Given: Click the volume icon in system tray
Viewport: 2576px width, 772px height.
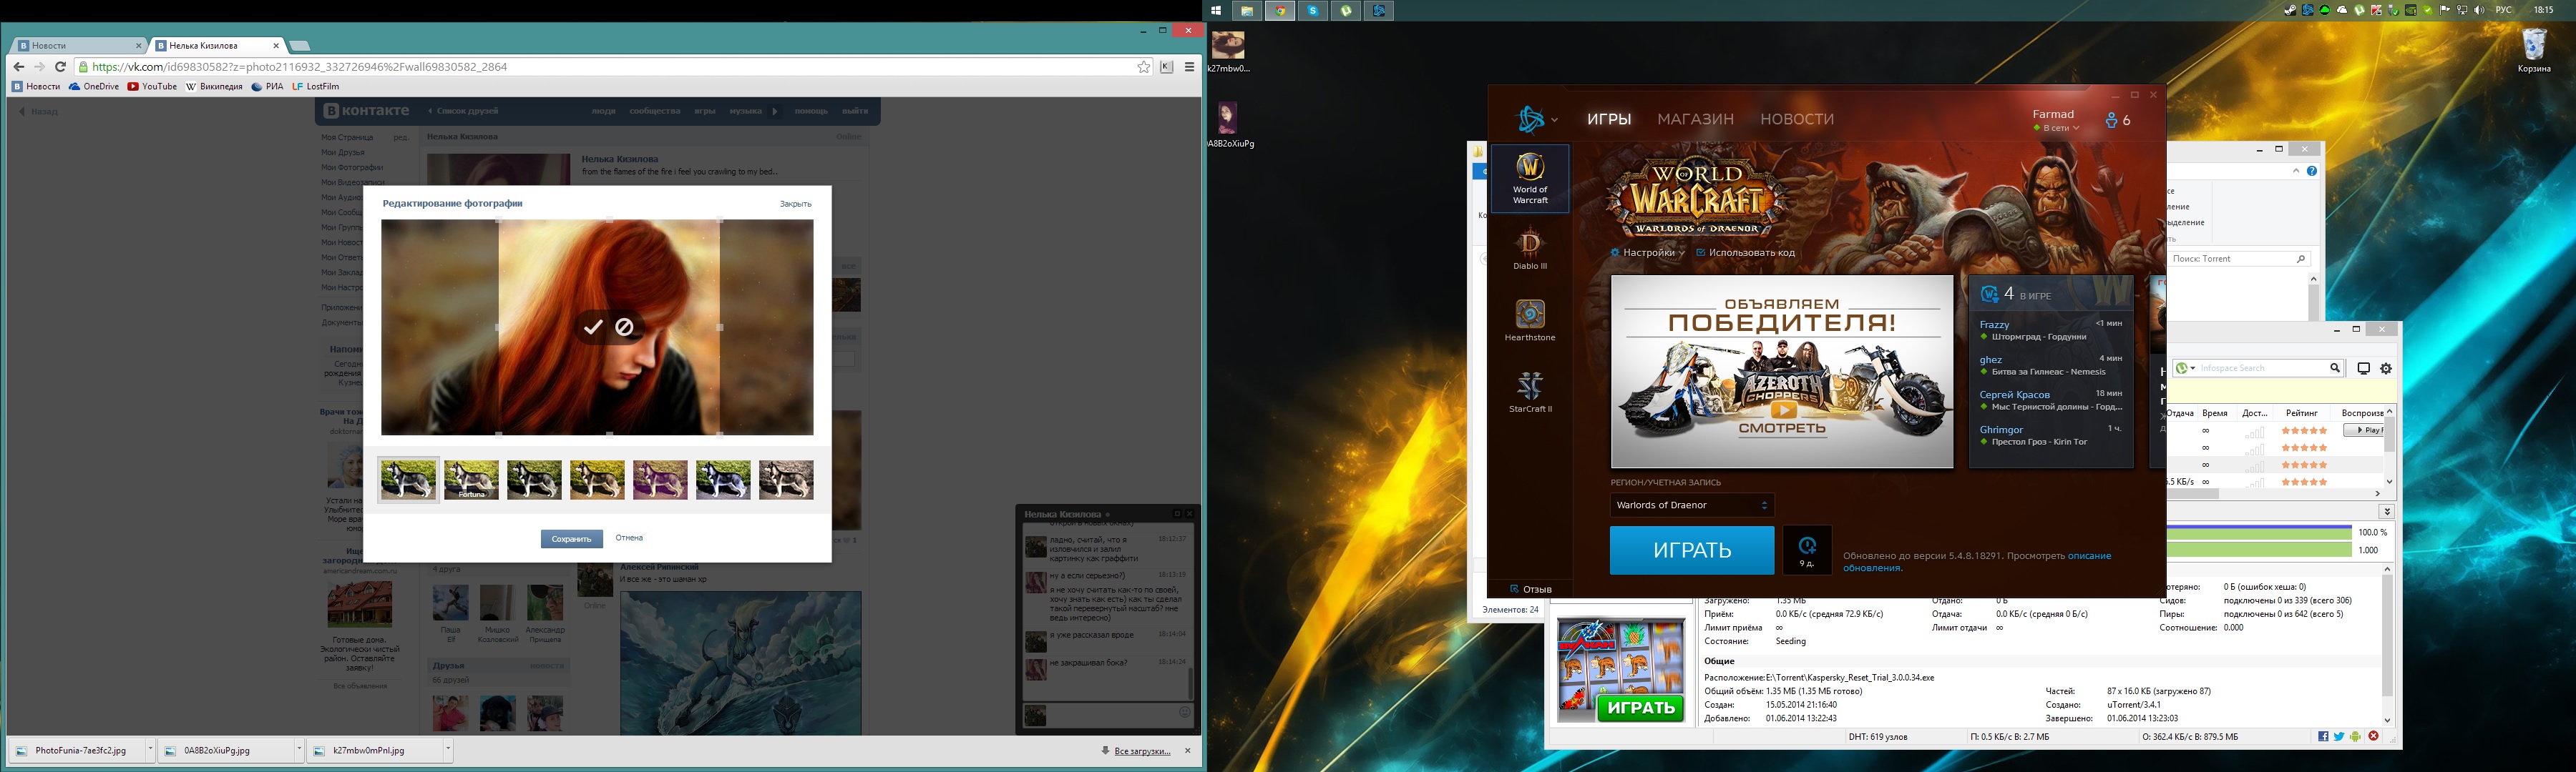Looking at the screenshot, I should point(2479,10).
